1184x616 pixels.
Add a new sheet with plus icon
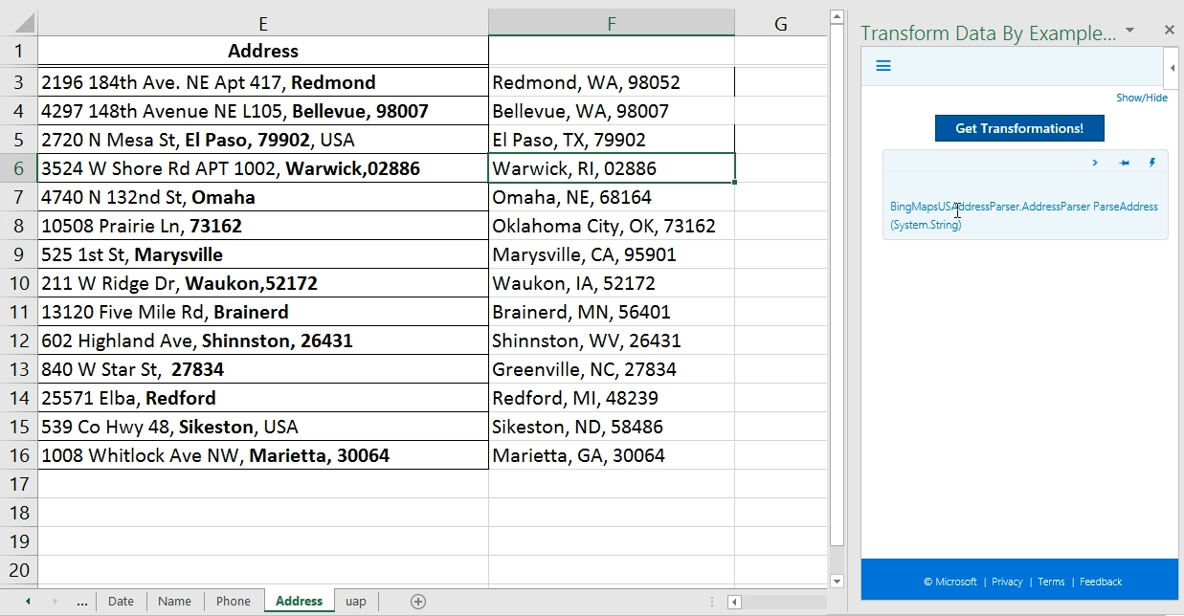click(x=417, y=601)
